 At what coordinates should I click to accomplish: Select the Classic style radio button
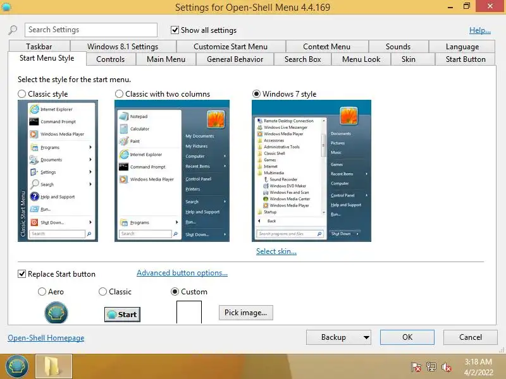click(22, 93)
